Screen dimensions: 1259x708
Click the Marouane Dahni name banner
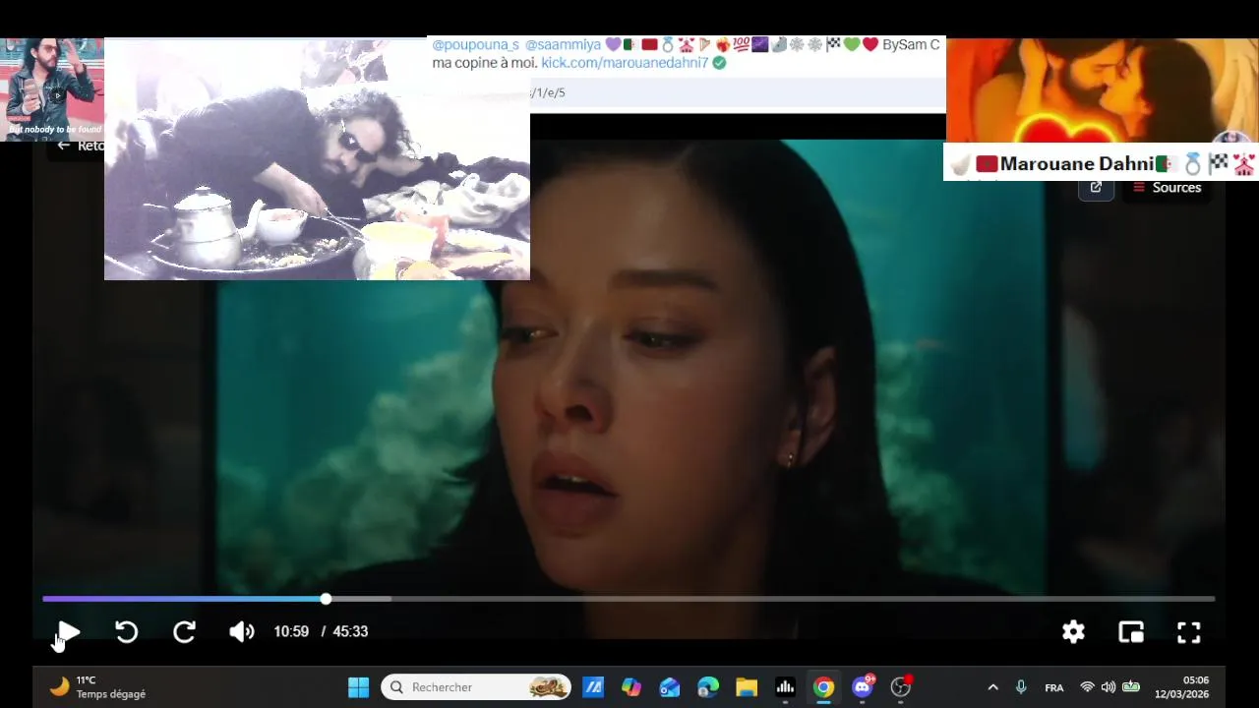click(x=1101, y=163)
